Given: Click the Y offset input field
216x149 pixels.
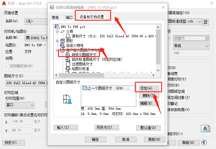Looking at the screenshot, I should tap(22, 130).
